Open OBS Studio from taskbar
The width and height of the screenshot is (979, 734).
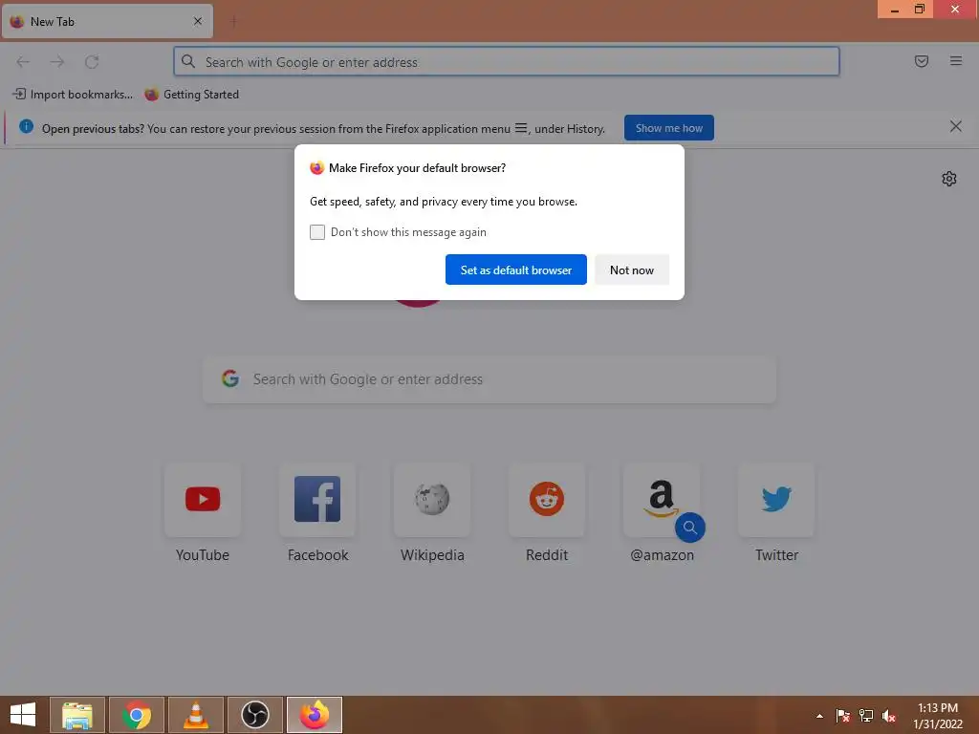254,715
